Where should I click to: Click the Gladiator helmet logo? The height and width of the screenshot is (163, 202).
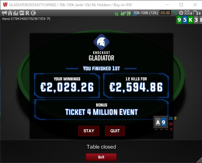[x=101, y=42]
